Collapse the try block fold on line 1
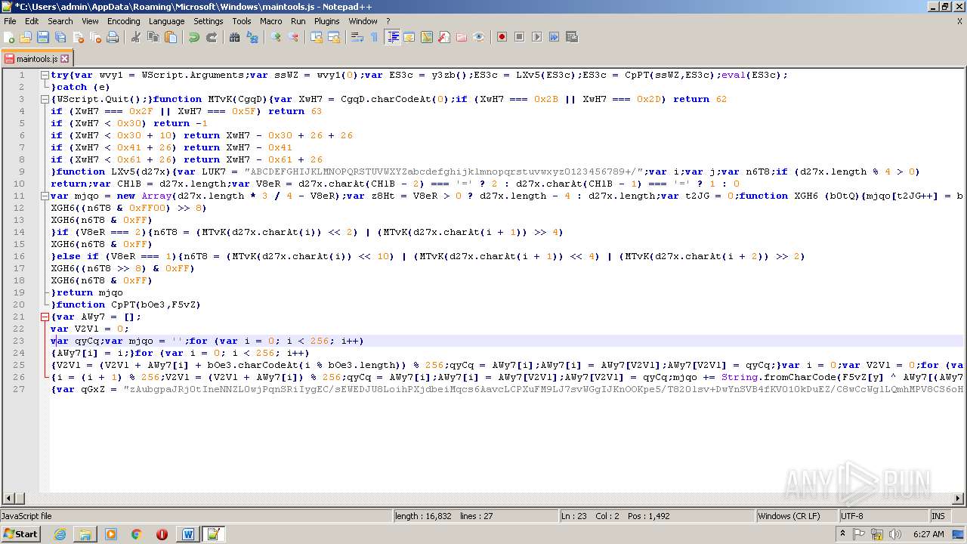Screen dimensions: 967x544 [x=45, y=75]
